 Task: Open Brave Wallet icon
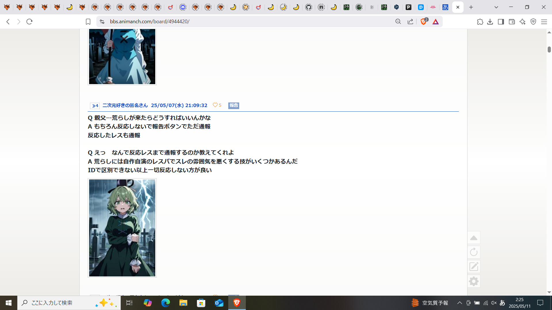512,22
